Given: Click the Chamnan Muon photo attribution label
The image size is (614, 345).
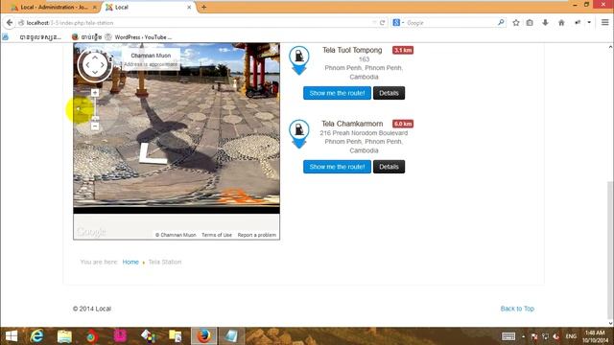Looking at the screenshot, I should click(x=176, y=235).
